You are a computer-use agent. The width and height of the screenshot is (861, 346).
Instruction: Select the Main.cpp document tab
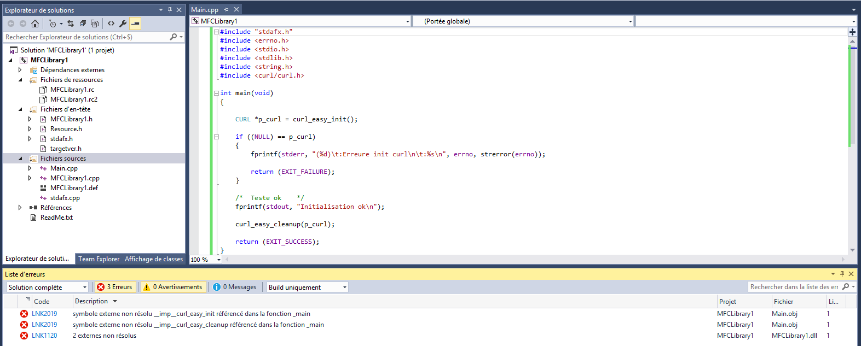tap(205, 9)
